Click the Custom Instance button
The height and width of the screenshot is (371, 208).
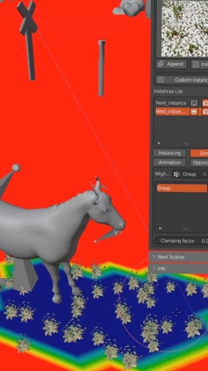click(181, 80)
